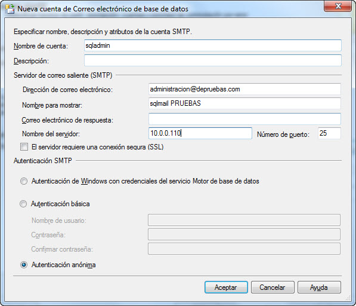Select Autenticación básica radio option
This screenshot has width=356, height=306.
[x=23, y=204]
